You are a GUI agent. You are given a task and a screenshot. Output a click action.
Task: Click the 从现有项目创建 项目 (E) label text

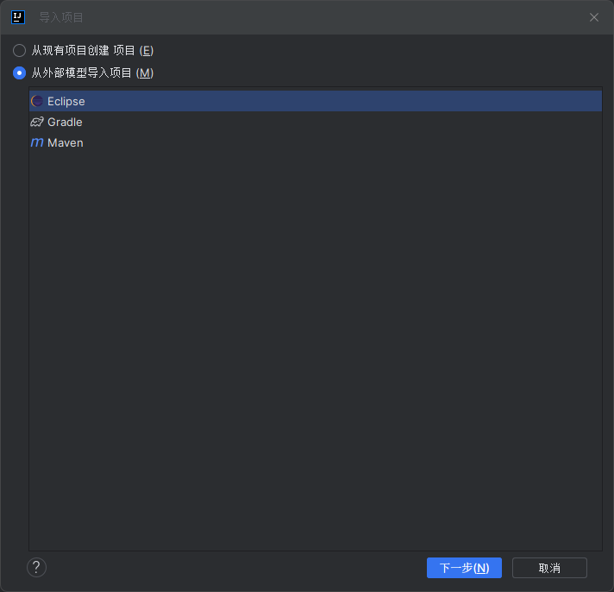tap(92, 51)
